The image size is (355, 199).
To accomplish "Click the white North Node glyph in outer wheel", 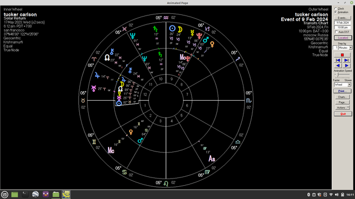I will tap(107, 57).
